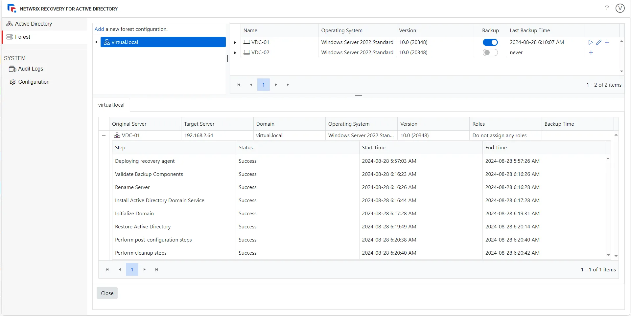Viewport: 631px width, 316px height.
Task: Go to last page in bottom grid
Action: point(157,269)
